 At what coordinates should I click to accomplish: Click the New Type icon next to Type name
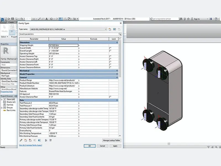click(x=110, y=29)
